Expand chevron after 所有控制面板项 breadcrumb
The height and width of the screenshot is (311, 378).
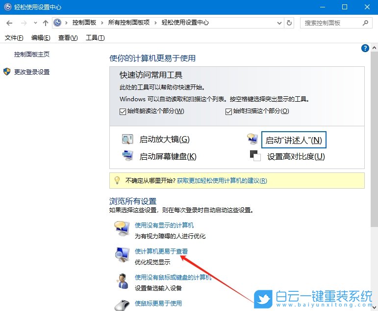click(x=155, y=23)
